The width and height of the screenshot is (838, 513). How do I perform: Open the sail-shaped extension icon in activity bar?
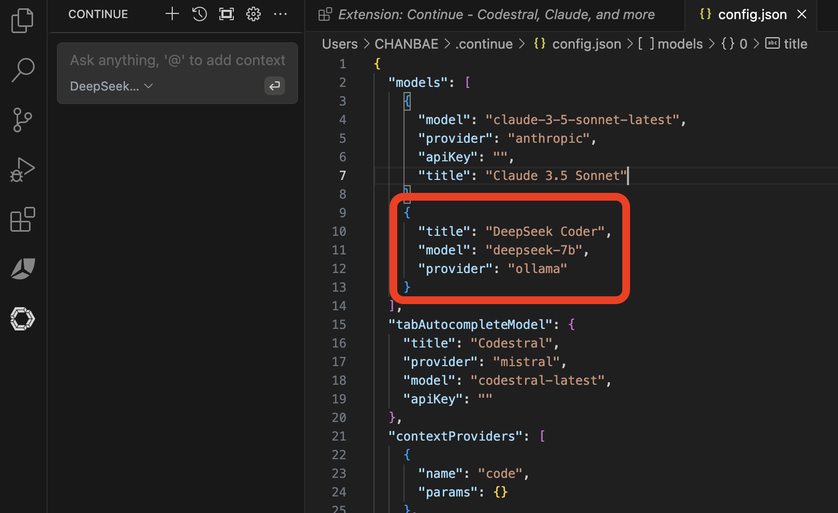pos(22,269)
